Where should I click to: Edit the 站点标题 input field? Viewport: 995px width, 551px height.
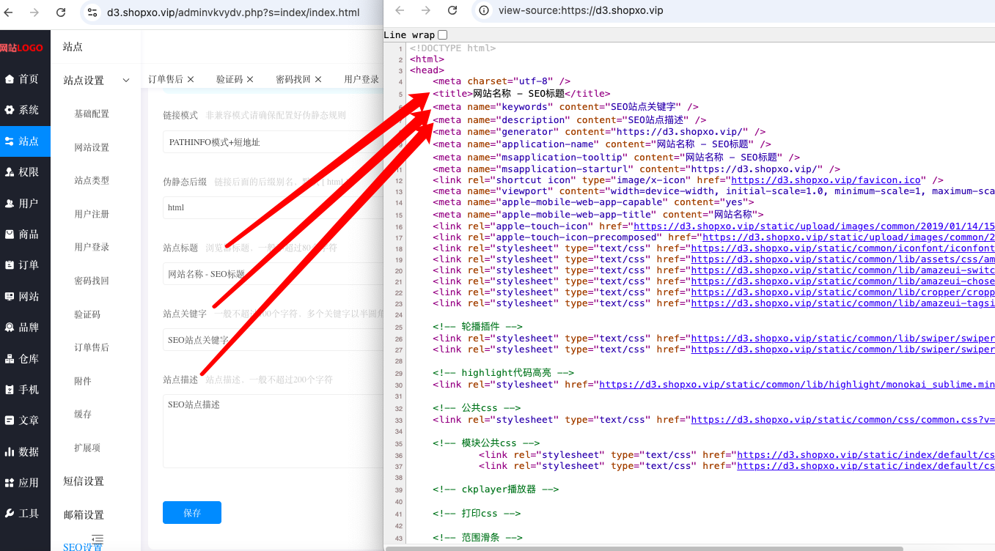pos(272,274)
